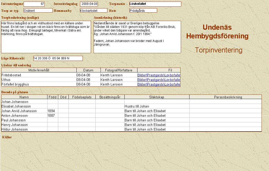The image size is (269, 171).
Task: Select the Hustru till Johan cell
Action: pos(157,106)
